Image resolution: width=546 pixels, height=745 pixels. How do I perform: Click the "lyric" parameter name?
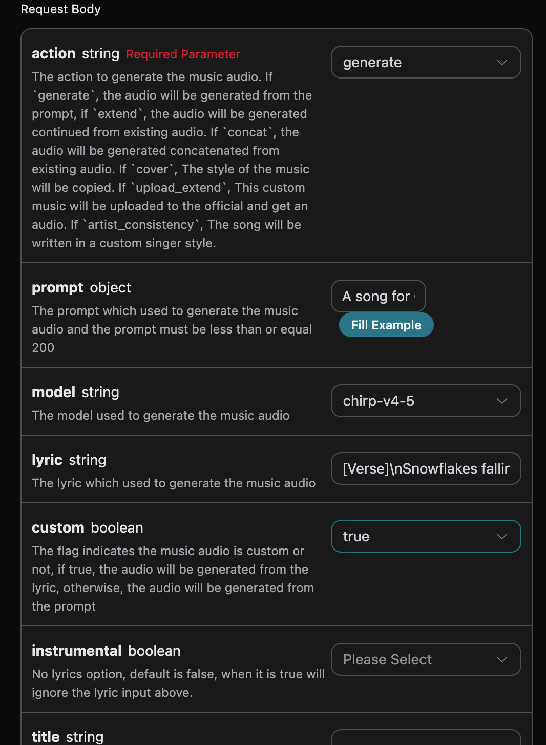coord(47,460)
